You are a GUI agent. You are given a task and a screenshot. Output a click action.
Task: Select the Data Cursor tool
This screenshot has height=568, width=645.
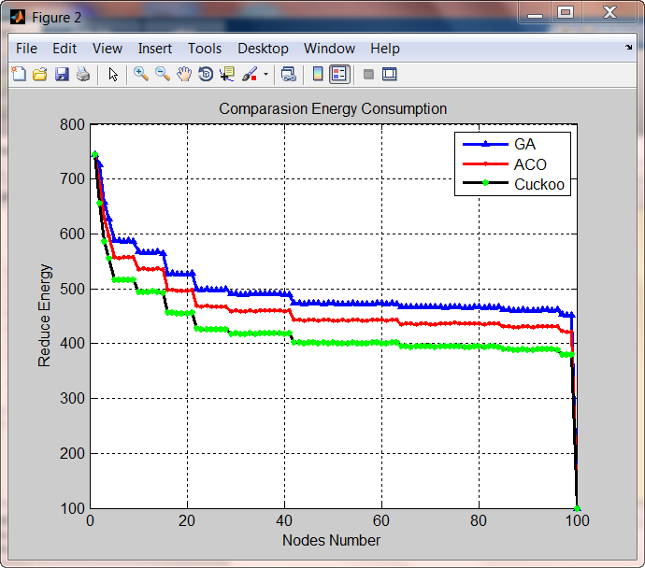click(227, 75)
